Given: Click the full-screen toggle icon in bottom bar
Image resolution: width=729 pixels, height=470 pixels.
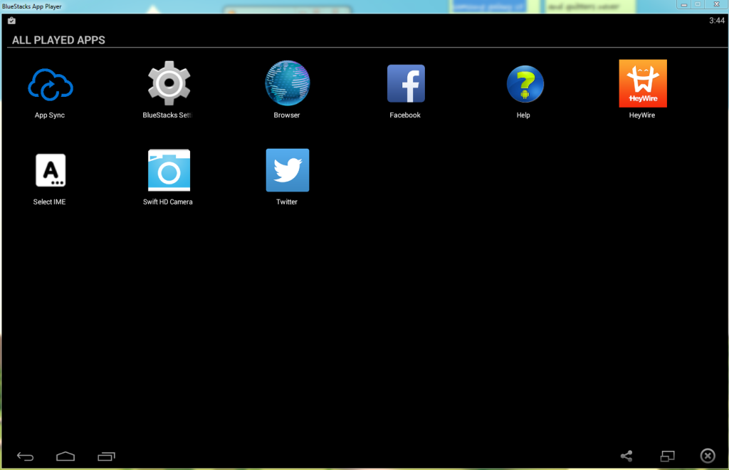Looking at the screenshot, I should tap(667, 456).
